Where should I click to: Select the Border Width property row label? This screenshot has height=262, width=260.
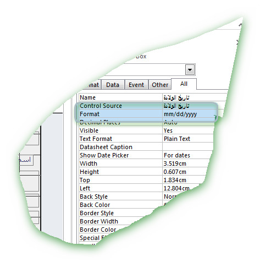(x=99, y=221)
